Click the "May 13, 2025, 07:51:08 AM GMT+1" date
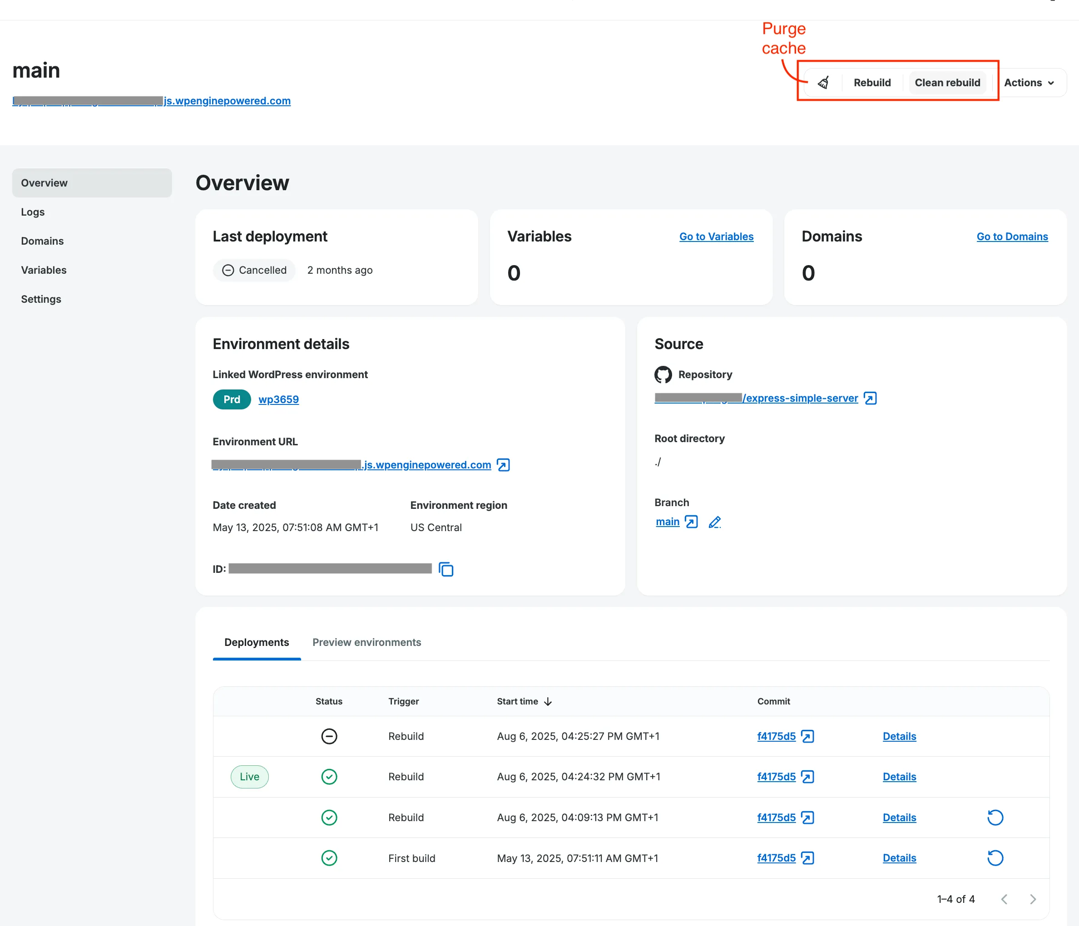Image resolution: width=1079 pixels, height=926 pixels. pyautogui.click(x=295, y=527)
